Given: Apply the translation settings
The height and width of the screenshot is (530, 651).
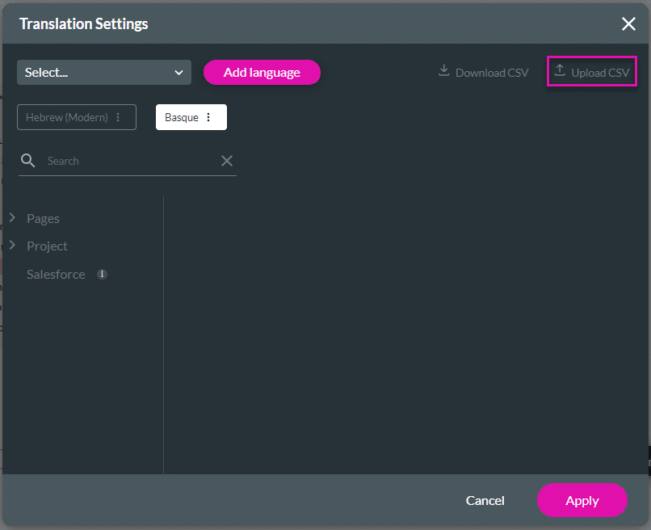Looking at the screenshot, I should tap(582, 500).
